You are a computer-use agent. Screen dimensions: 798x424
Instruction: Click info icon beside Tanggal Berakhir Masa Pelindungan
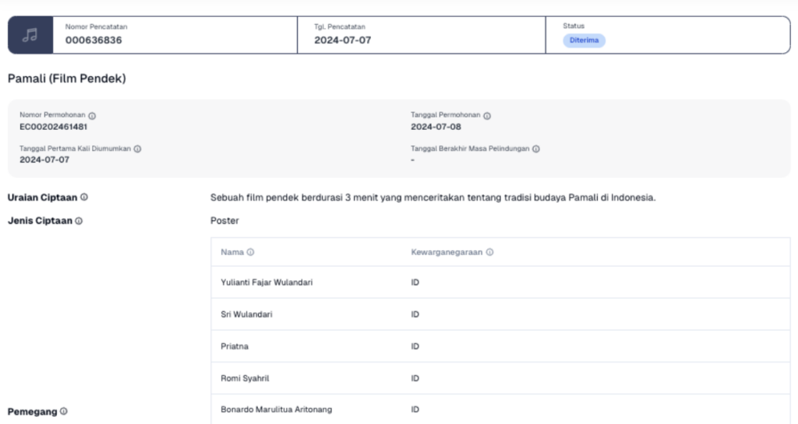click(536, 149)
